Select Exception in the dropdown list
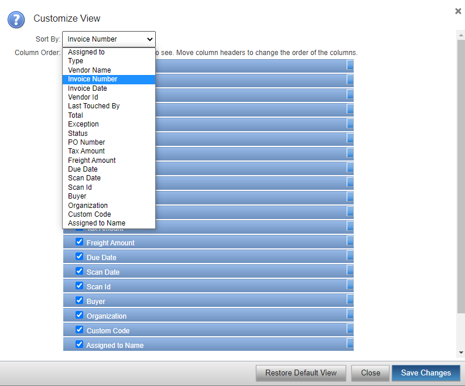The height and width of the screenshot is (386, 465). (x=83, y=124)
